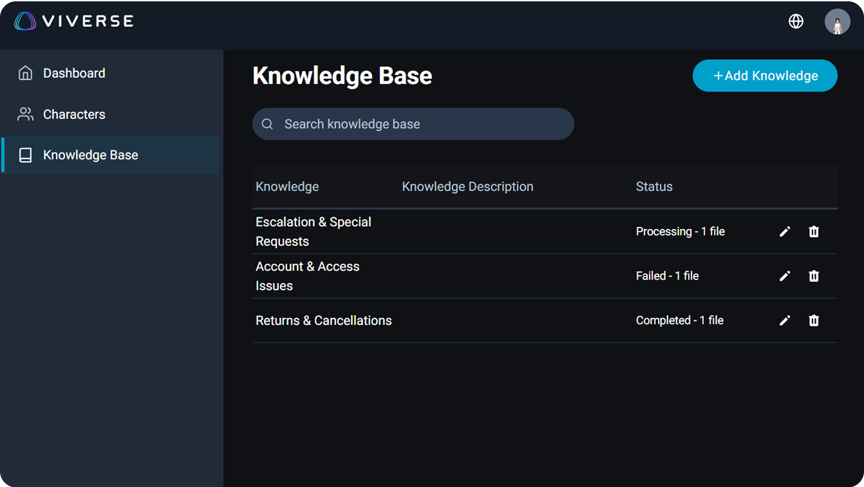Focus the Search knowledge base field
Screen dimensions: 864x487
point(421,124)
